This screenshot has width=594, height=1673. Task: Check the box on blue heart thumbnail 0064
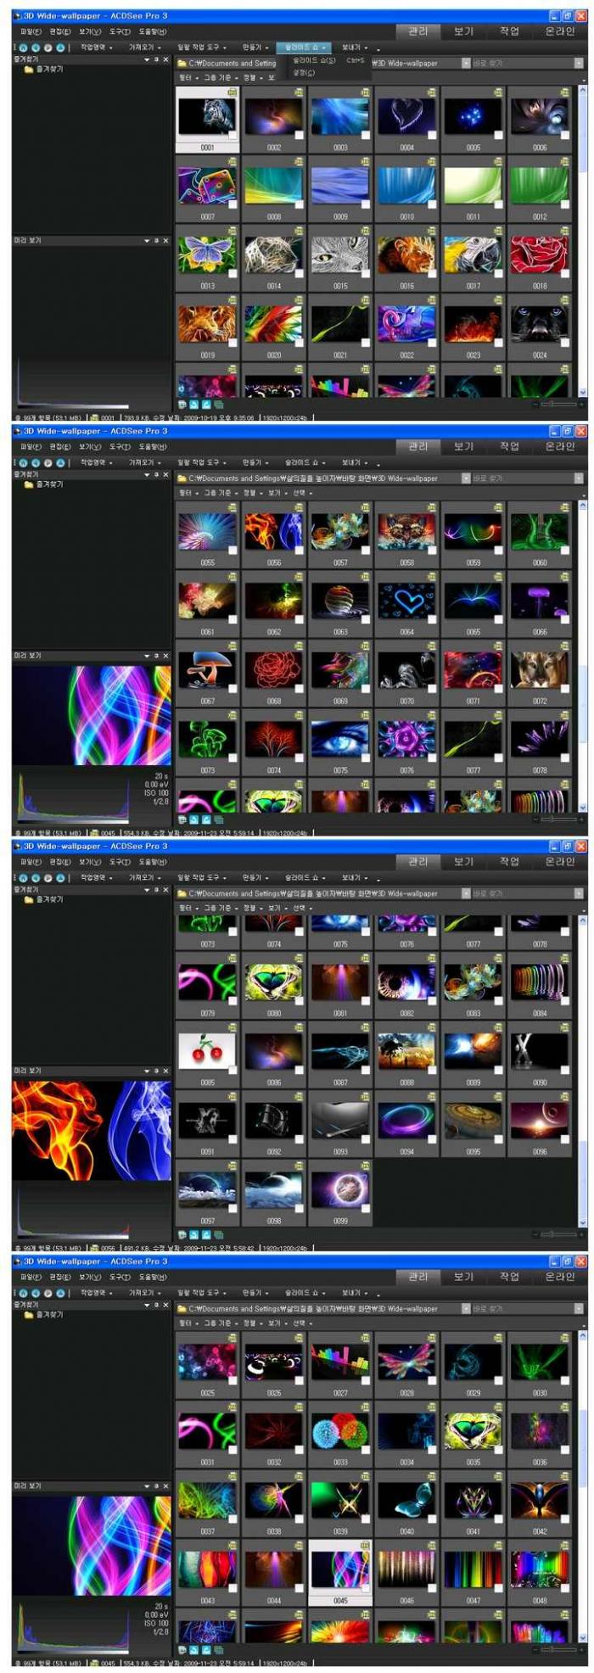click(431, 618)
